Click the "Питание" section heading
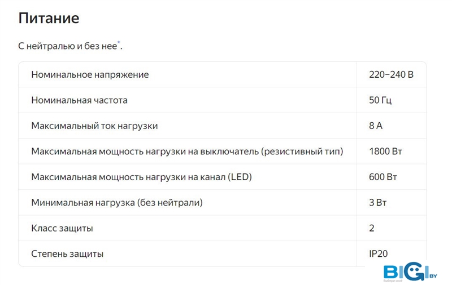This screenshot has width=452, height=285. click(49, 18)
